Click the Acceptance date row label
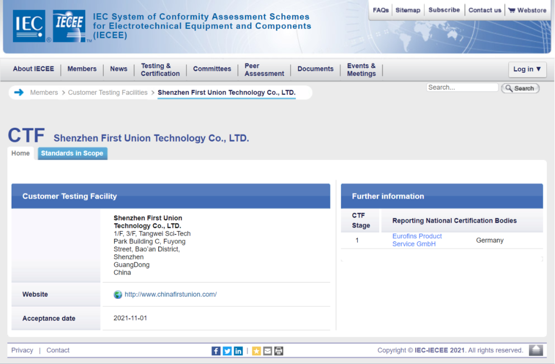The width and height of the screenshot is (555, 364). click(49, 318)
